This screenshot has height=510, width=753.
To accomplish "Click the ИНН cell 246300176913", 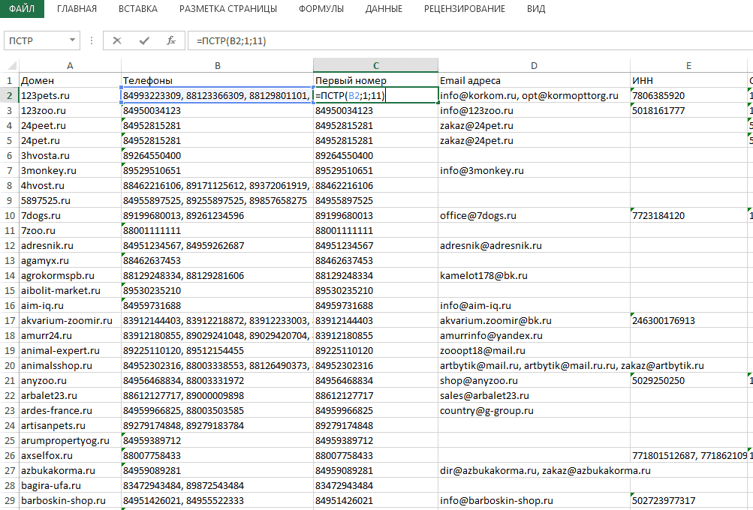I will click(x=688, y=320).
